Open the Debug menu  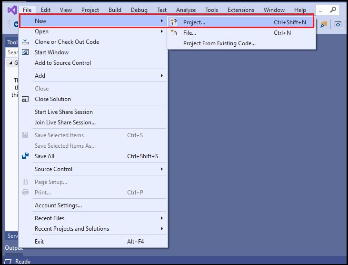(x=139, y=10)
